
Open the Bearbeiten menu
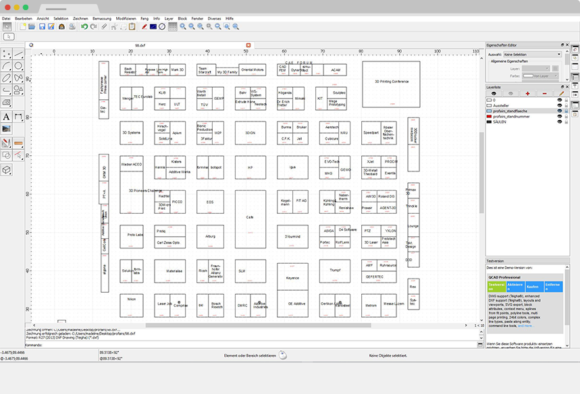coord(24,18)
